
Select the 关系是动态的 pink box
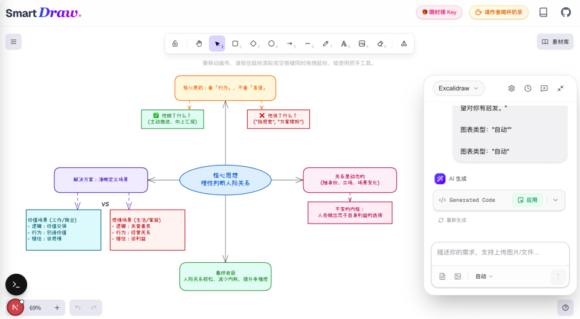(350, 180)
